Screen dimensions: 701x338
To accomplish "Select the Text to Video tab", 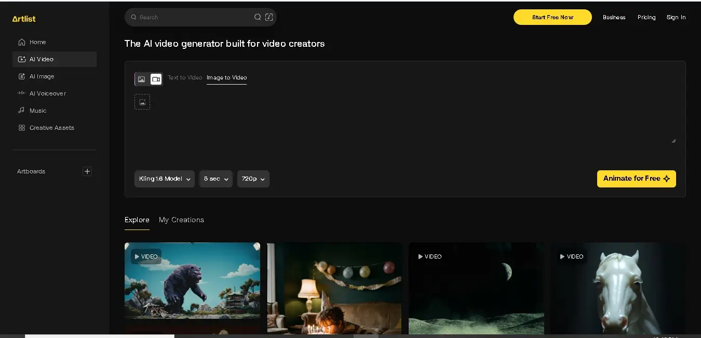I will (x=185, y=77).
